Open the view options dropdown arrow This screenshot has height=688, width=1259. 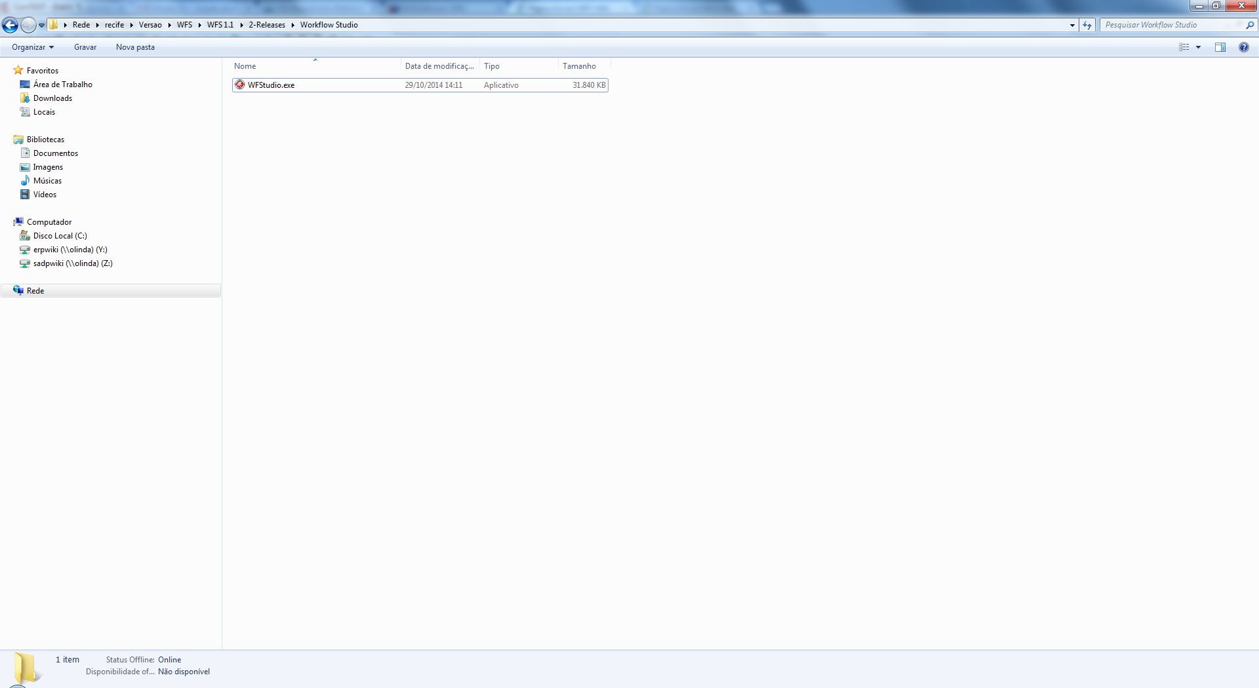(1198, 47)
